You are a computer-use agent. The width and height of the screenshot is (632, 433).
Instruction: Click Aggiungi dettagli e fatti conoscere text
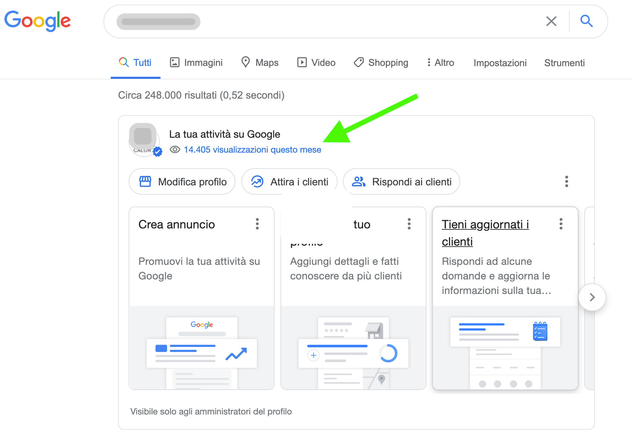click(346, 268)
